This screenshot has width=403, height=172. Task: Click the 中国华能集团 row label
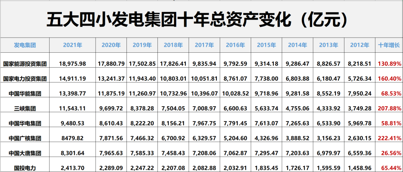pos(25,94)
